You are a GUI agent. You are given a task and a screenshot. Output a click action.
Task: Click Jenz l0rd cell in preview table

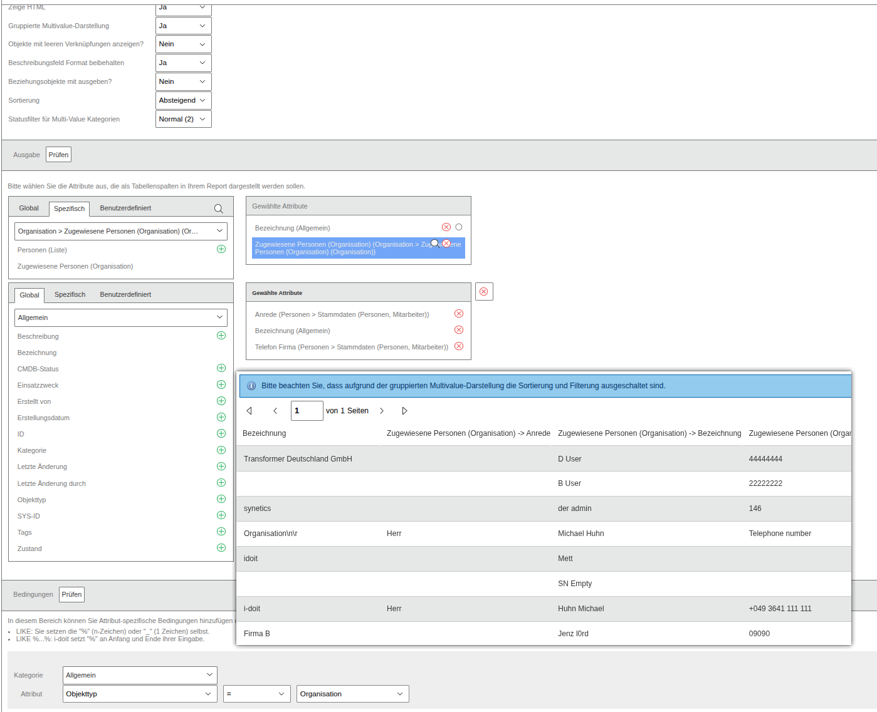click(x=573, y=634)
